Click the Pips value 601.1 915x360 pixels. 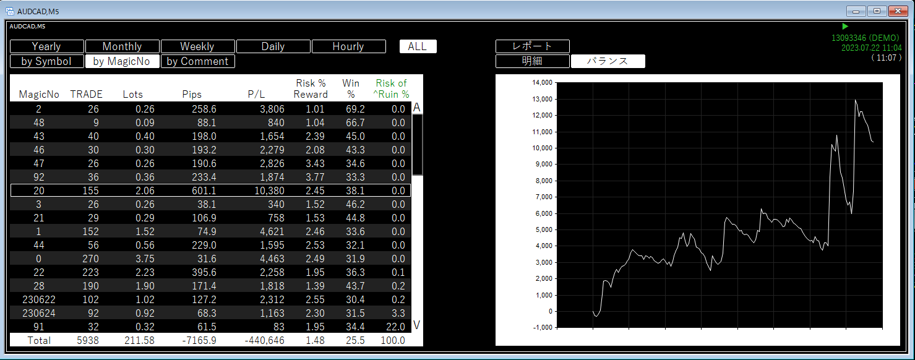point(204,191)
